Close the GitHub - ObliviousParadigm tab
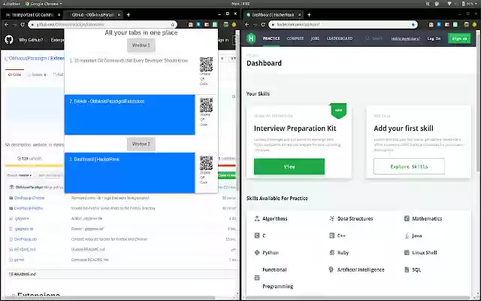This screenshot has width=481, height=301. [x=119, y=14]
